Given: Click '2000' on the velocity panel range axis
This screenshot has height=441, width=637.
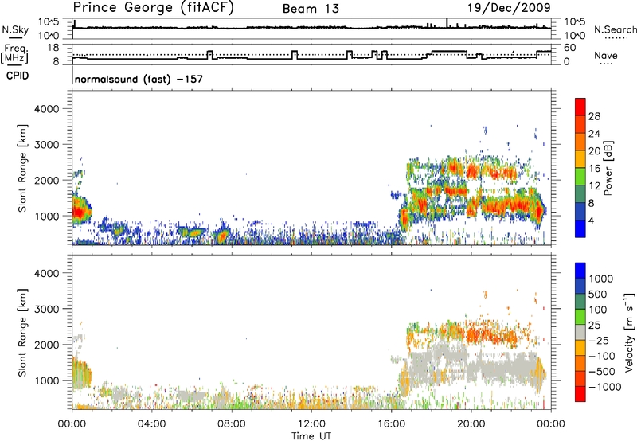Looking at the screenshot, I should (x=47, y=345).
